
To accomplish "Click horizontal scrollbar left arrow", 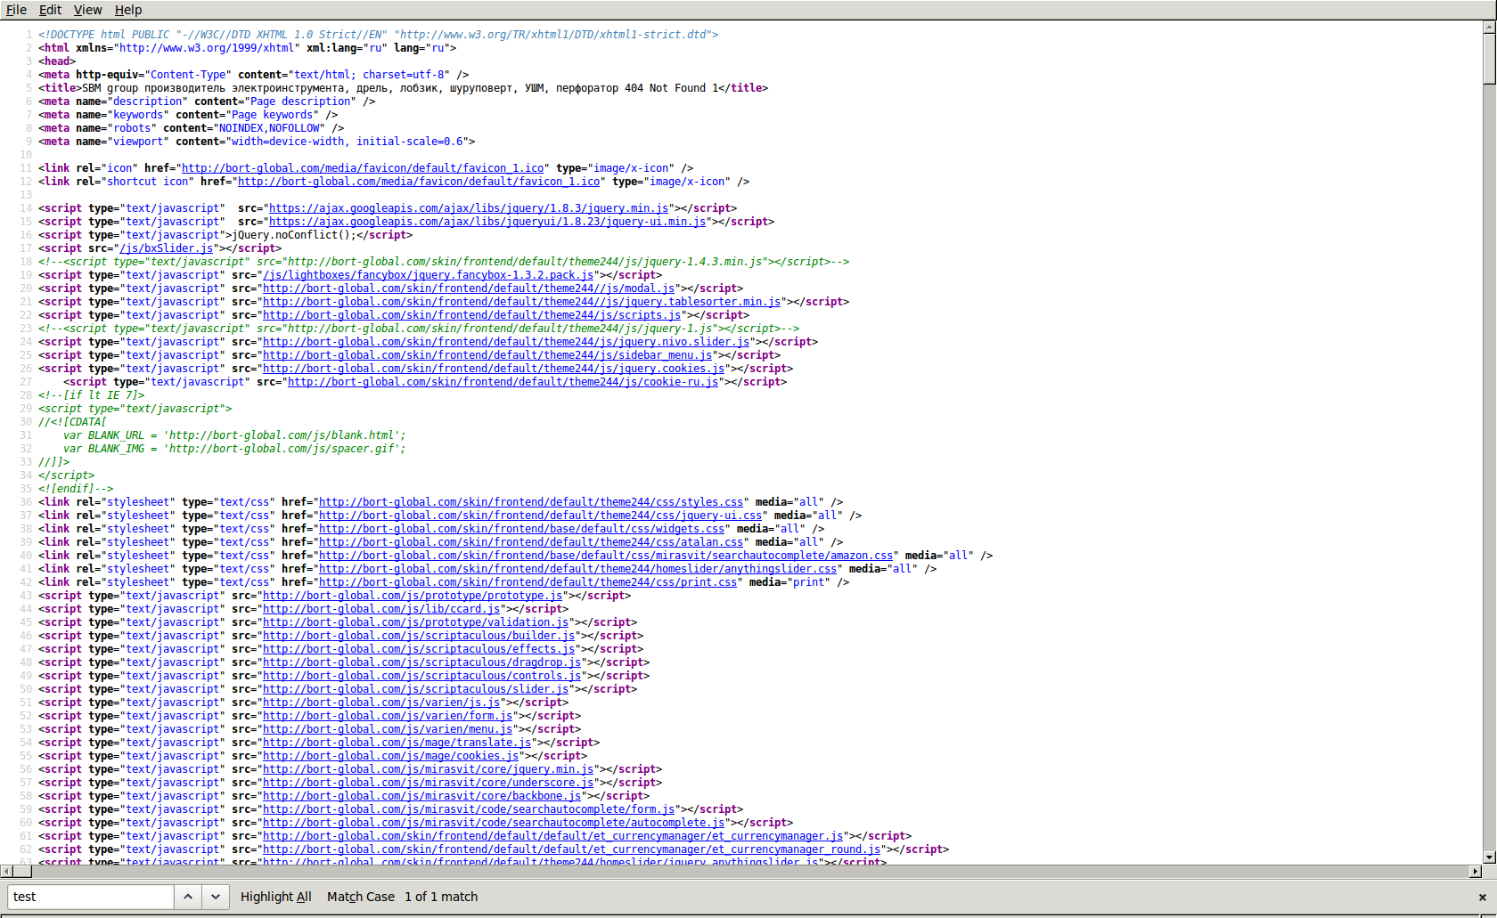I will [6, 871].
